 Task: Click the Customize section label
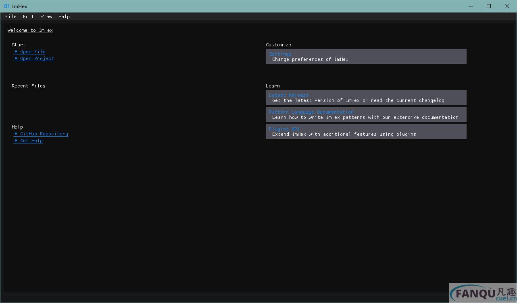click(x=278, y=45)
